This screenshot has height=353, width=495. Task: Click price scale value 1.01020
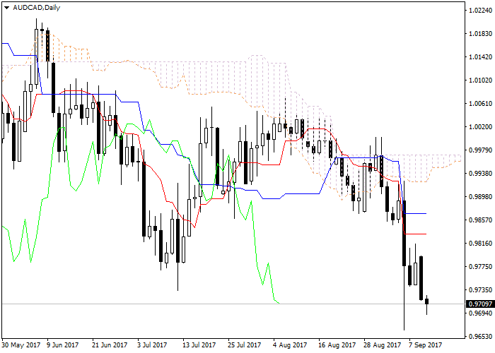(480, 80)
